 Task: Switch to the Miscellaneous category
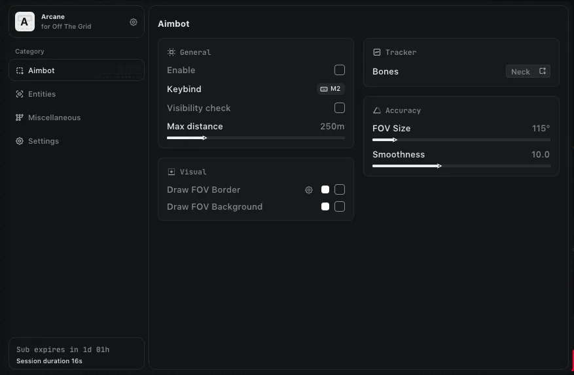[54, 118]
